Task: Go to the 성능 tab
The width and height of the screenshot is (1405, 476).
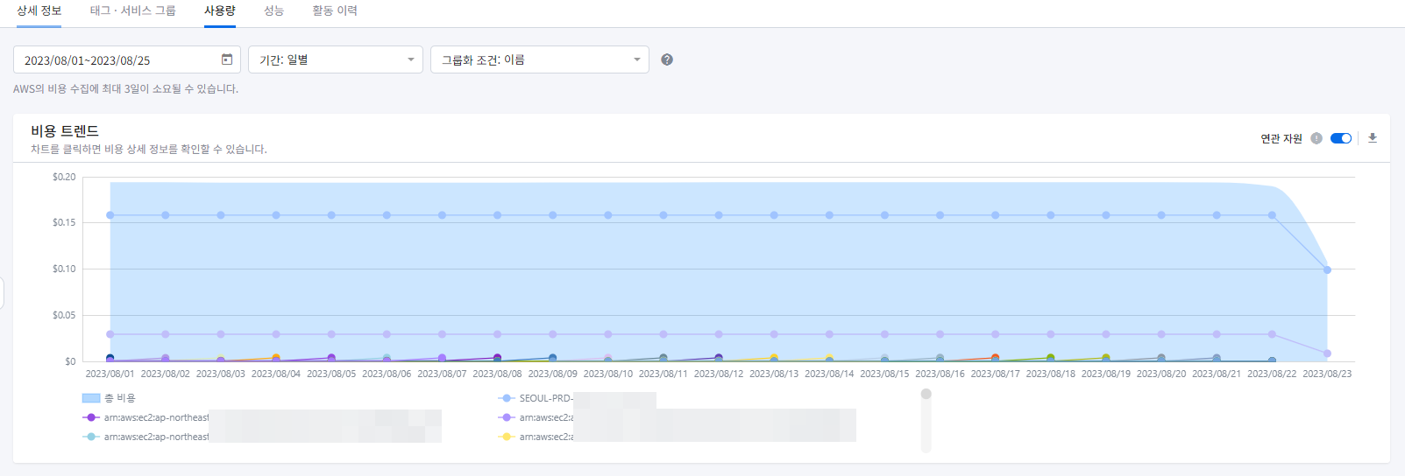Action: pyautogui.click(x=273, y=11)
